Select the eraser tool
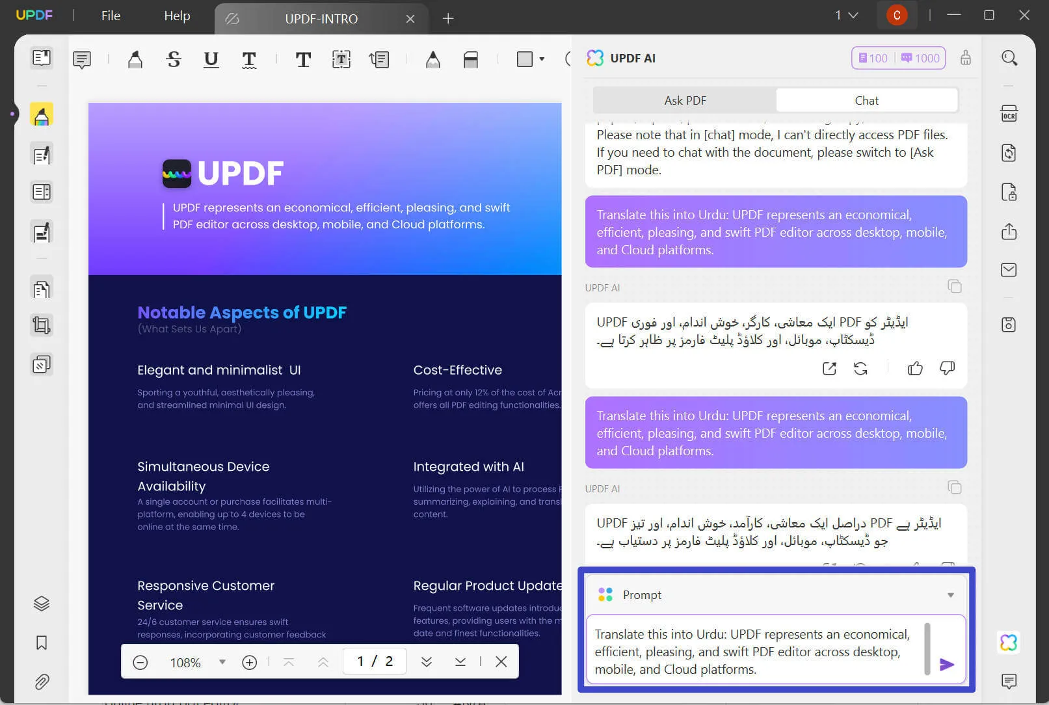The height and width of the screenshot is (705, 1049). click(x=471, y=60)
